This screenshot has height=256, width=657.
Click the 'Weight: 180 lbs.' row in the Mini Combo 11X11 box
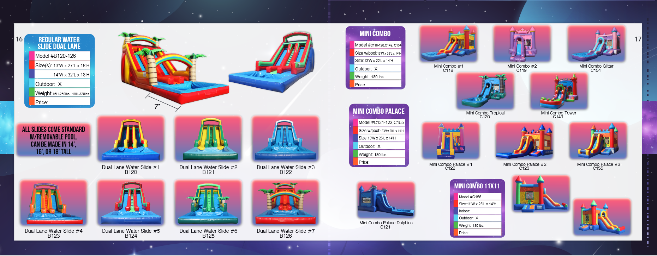point(478,225)
